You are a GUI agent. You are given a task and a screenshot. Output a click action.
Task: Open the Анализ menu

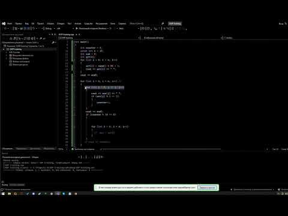(78, 23)
